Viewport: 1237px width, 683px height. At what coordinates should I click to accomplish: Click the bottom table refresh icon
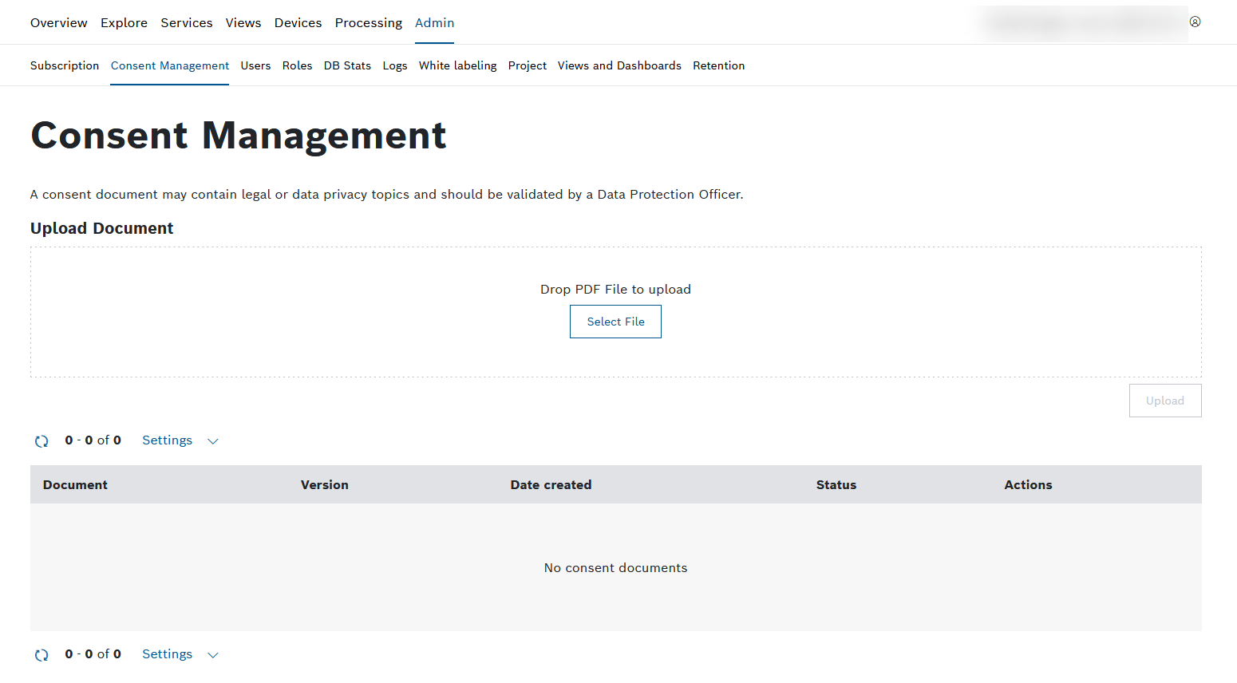(41, 655)
